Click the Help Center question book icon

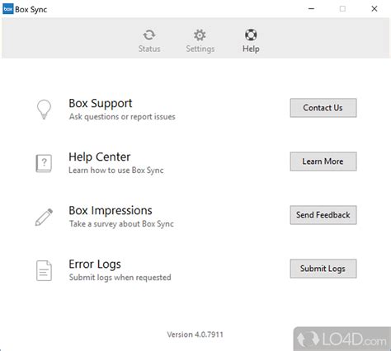coord(44,163)
